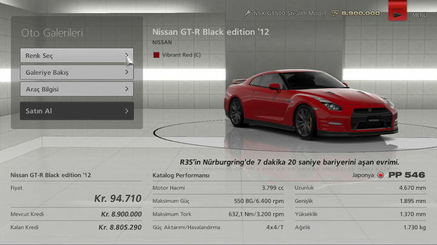Click the red Nissan GT-R car image
The height and width of the screenshot is (245, 437).
coord(310,103)
